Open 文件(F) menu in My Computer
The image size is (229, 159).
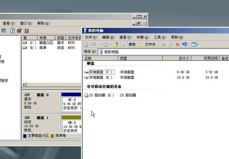coord(91,37)
